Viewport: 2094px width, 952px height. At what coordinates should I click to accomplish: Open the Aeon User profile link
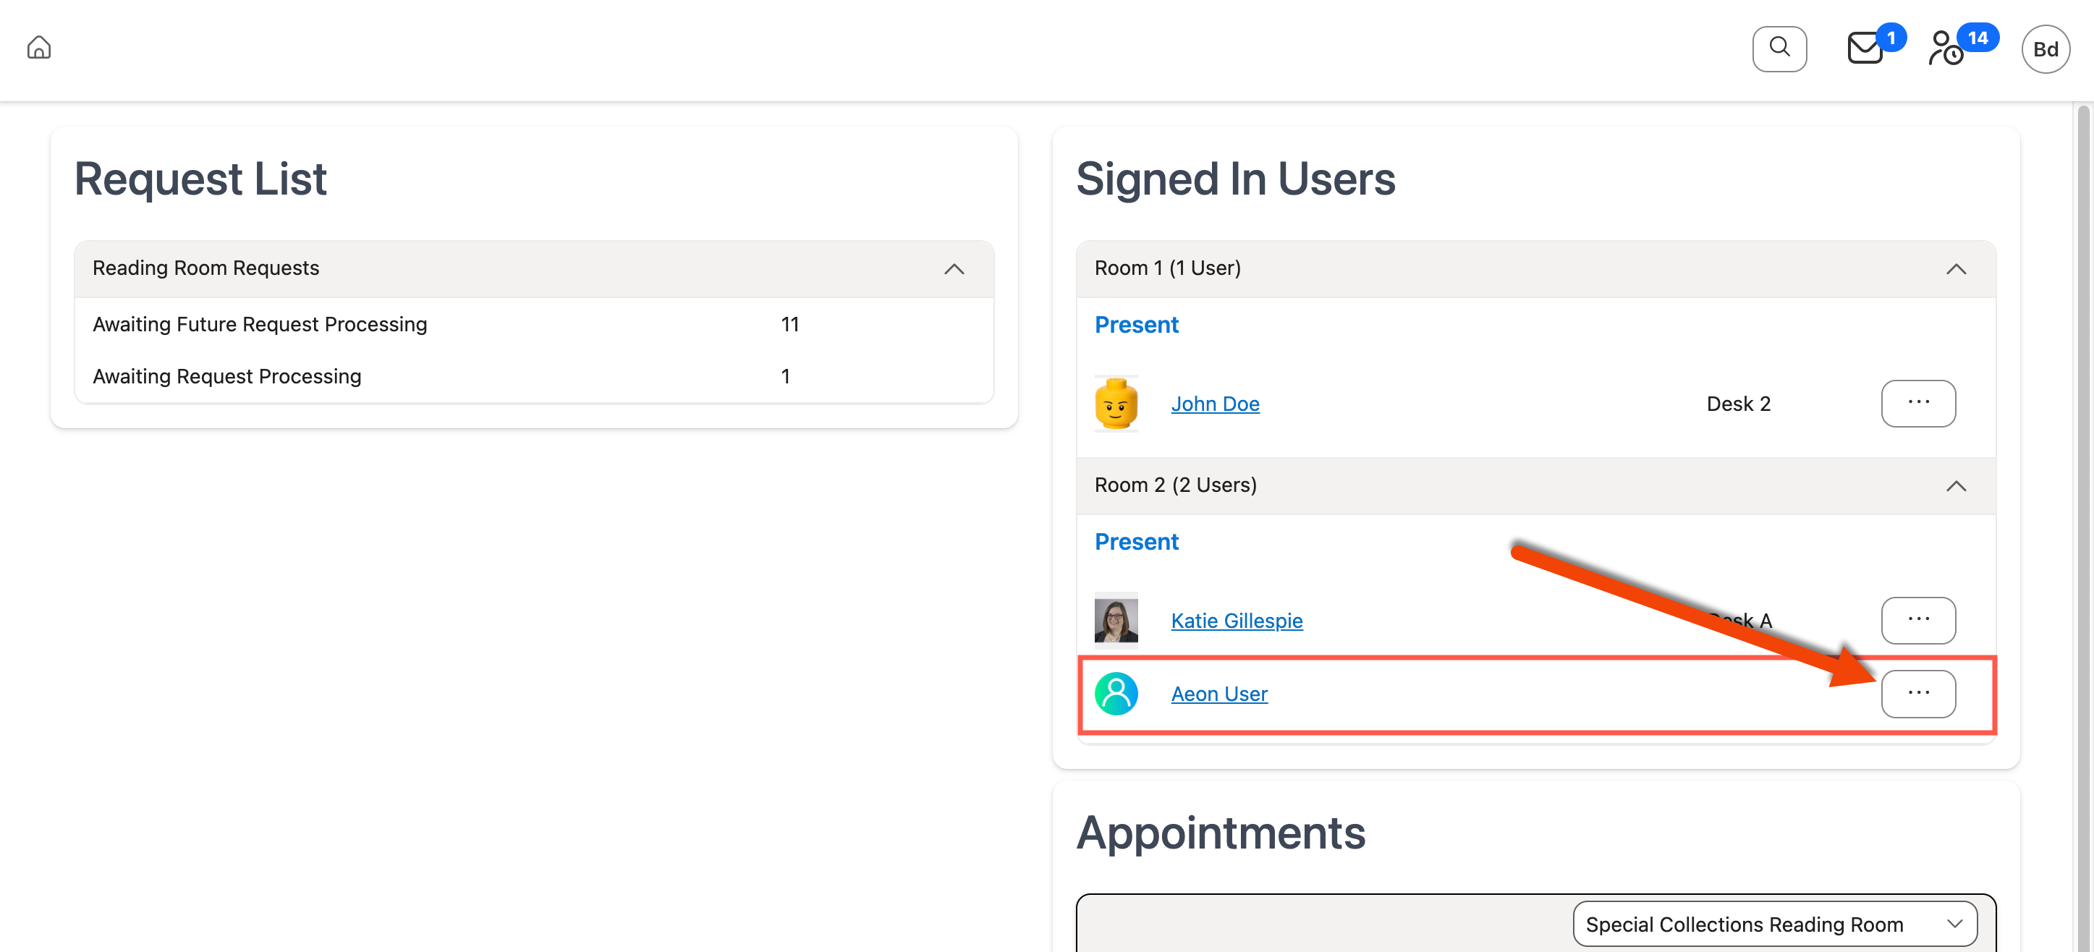click(x=1218, y=694)
